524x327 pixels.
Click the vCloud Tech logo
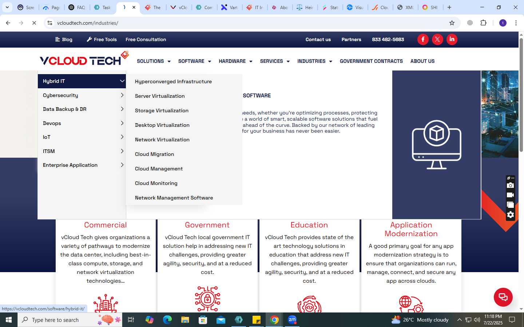click(x=84, y=58)
